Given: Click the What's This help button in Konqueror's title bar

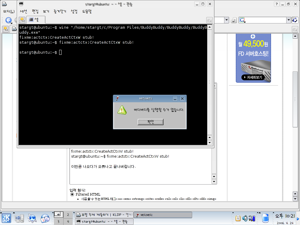Looking at the screenshot, I should point(277,4).
